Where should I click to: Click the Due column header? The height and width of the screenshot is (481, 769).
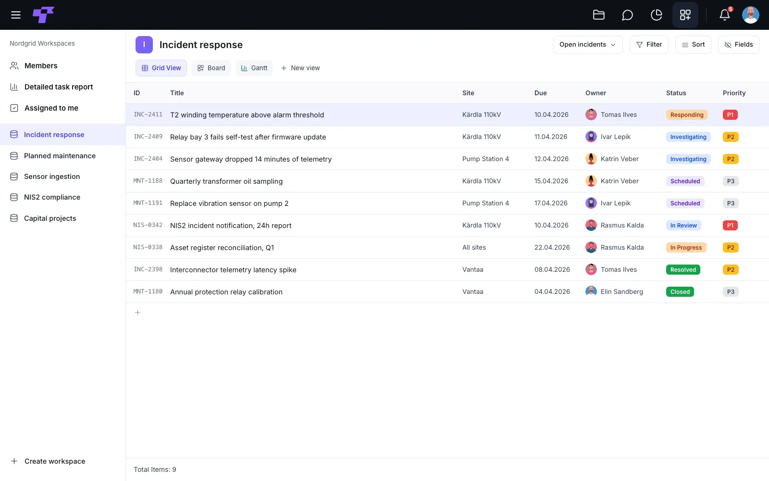pos(541,93)
